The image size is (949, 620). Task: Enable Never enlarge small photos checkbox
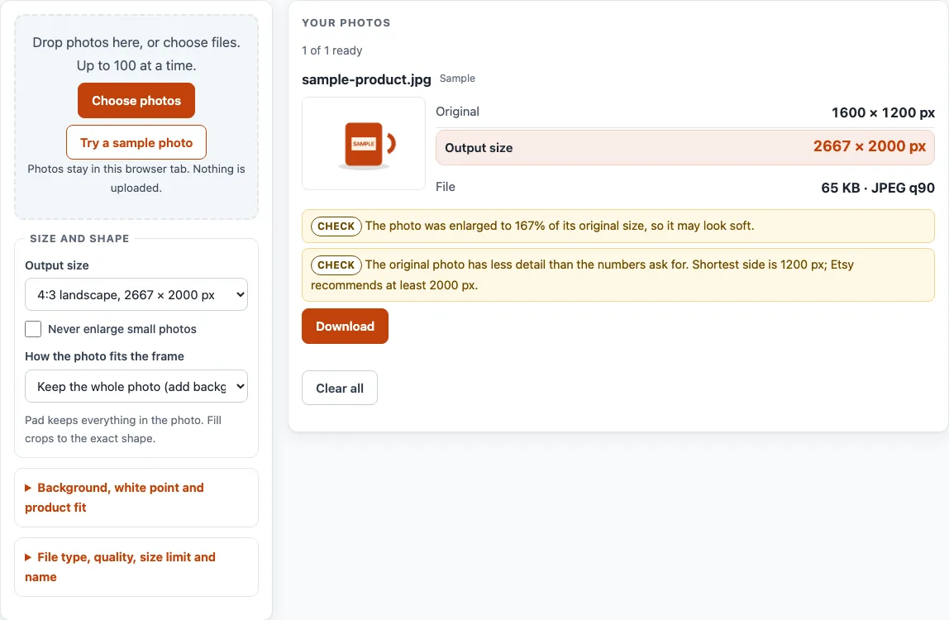pos(33,329)
